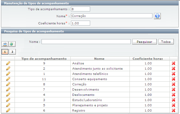Viewport: 180px width, 114px height.
Task: Go to results page 2
Action: tap(12, 52)
